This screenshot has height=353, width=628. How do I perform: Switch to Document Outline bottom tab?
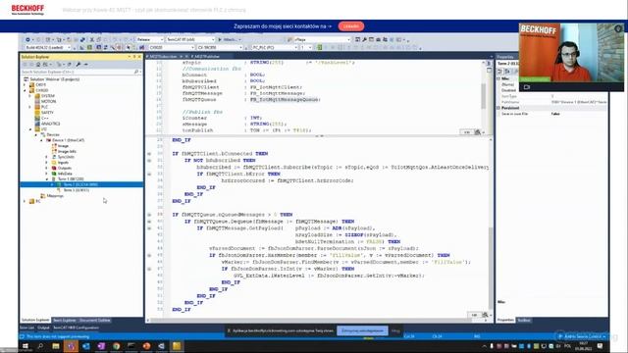(94, 321)
